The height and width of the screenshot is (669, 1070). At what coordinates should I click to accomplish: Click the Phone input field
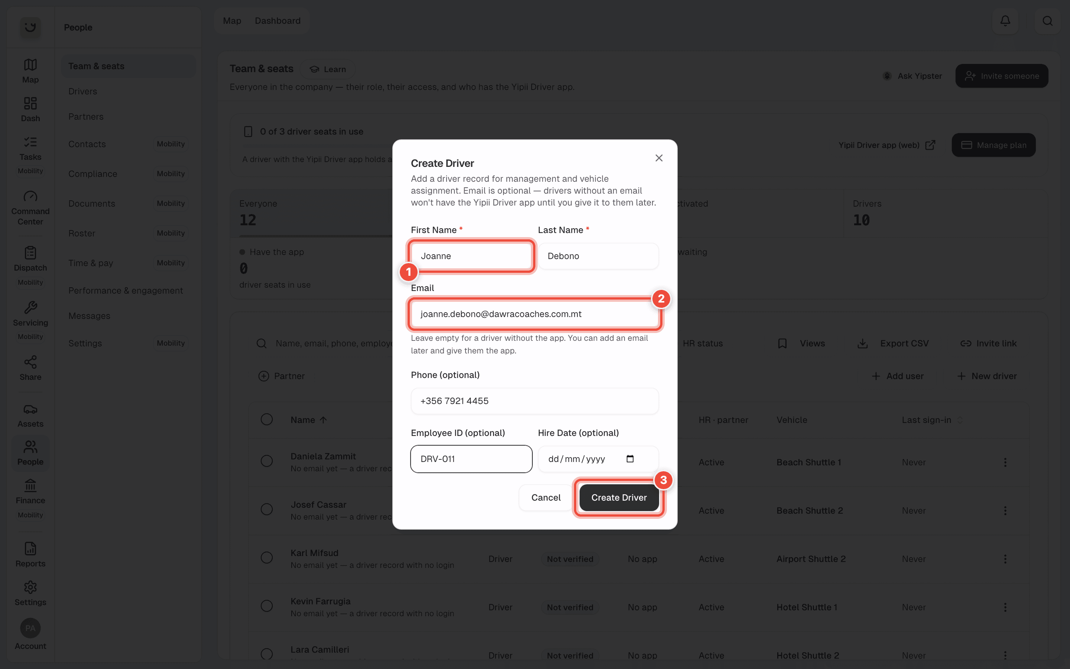(535, 401)
